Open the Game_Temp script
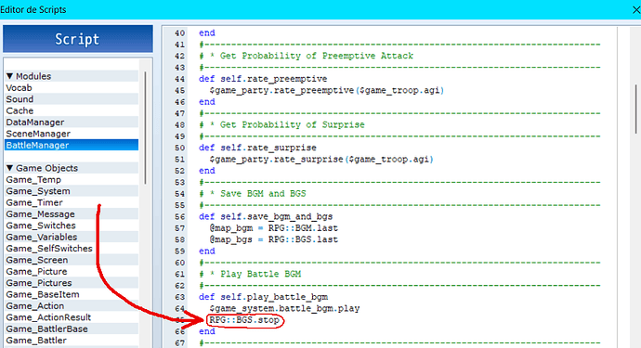Viewport: 641px width, 348px height. point(72,180)
